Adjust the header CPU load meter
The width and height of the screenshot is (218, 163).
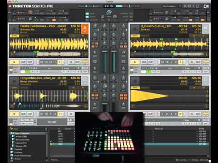120,6
